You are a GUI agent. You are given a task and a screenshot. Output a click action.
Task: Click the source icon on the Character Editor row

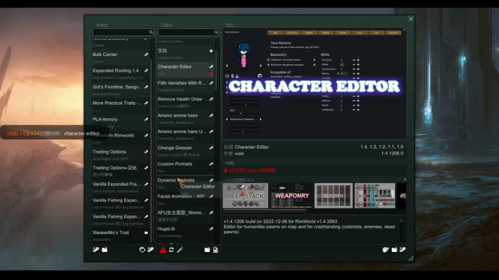211,67
